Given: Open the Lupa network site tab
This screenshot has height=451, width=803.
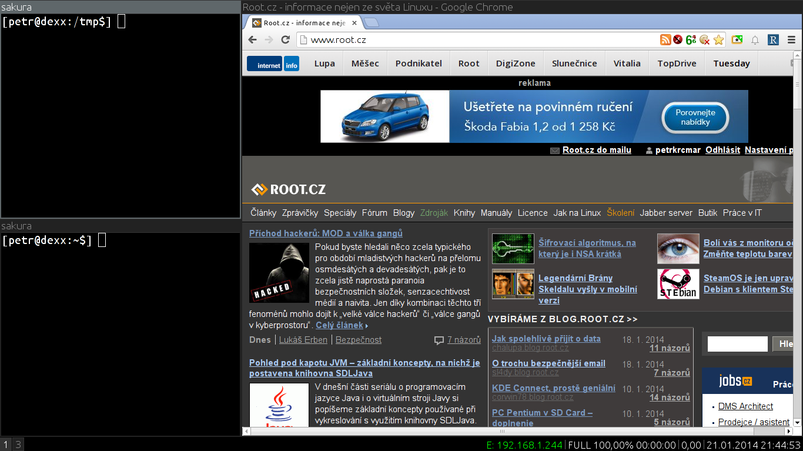Looking at the screenshot, I should (x=324, y=64).
